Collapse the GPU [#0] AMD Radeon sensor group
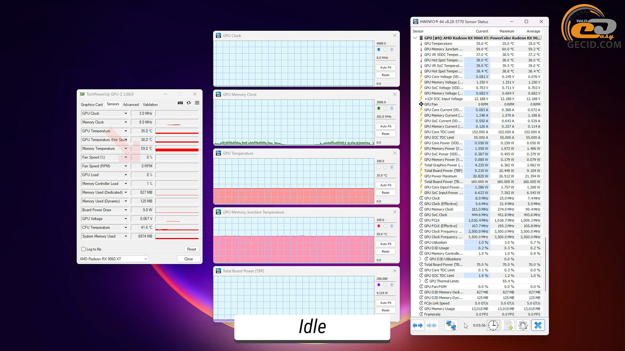 (x=415, y=38)
